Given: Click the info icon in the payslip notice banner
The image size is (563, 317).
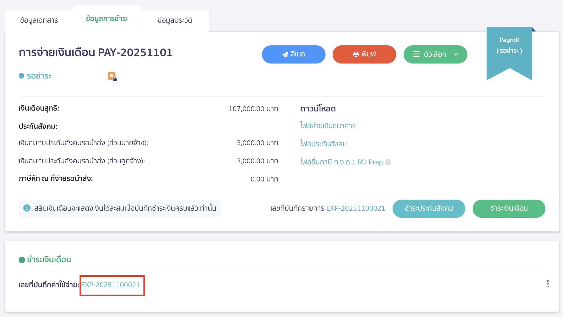Looking at the screenshot, I should tap(26, 208).
